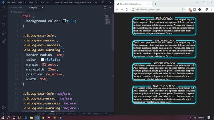Open Windows taskbar search
Screen dimensions: 214x120
8,118
